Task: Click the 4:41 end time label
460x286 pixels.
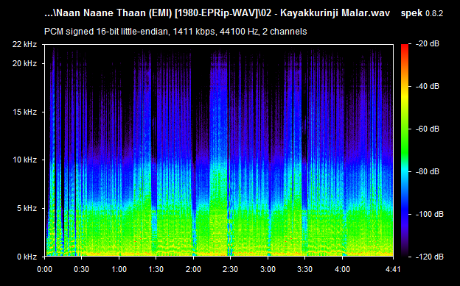Action: pyautogui.click(x=393, y=269)
